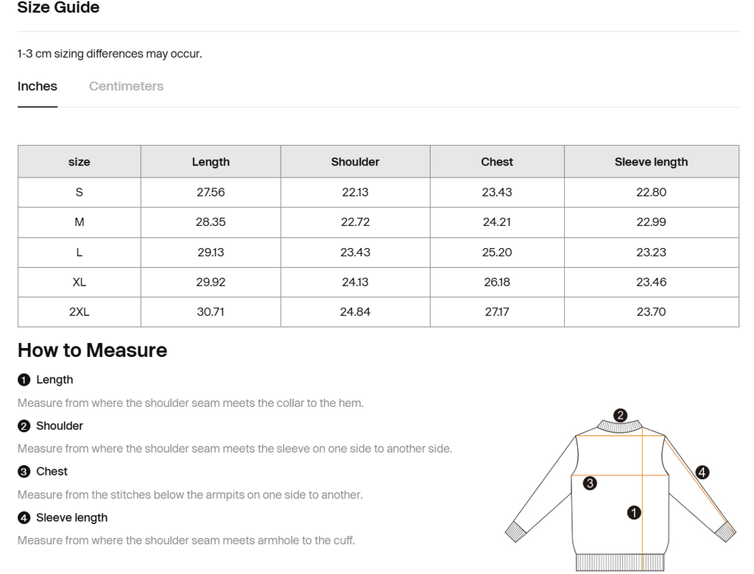
Task: Click marker 1 on sweater body diagram
Action: click(x=634, y=513)
